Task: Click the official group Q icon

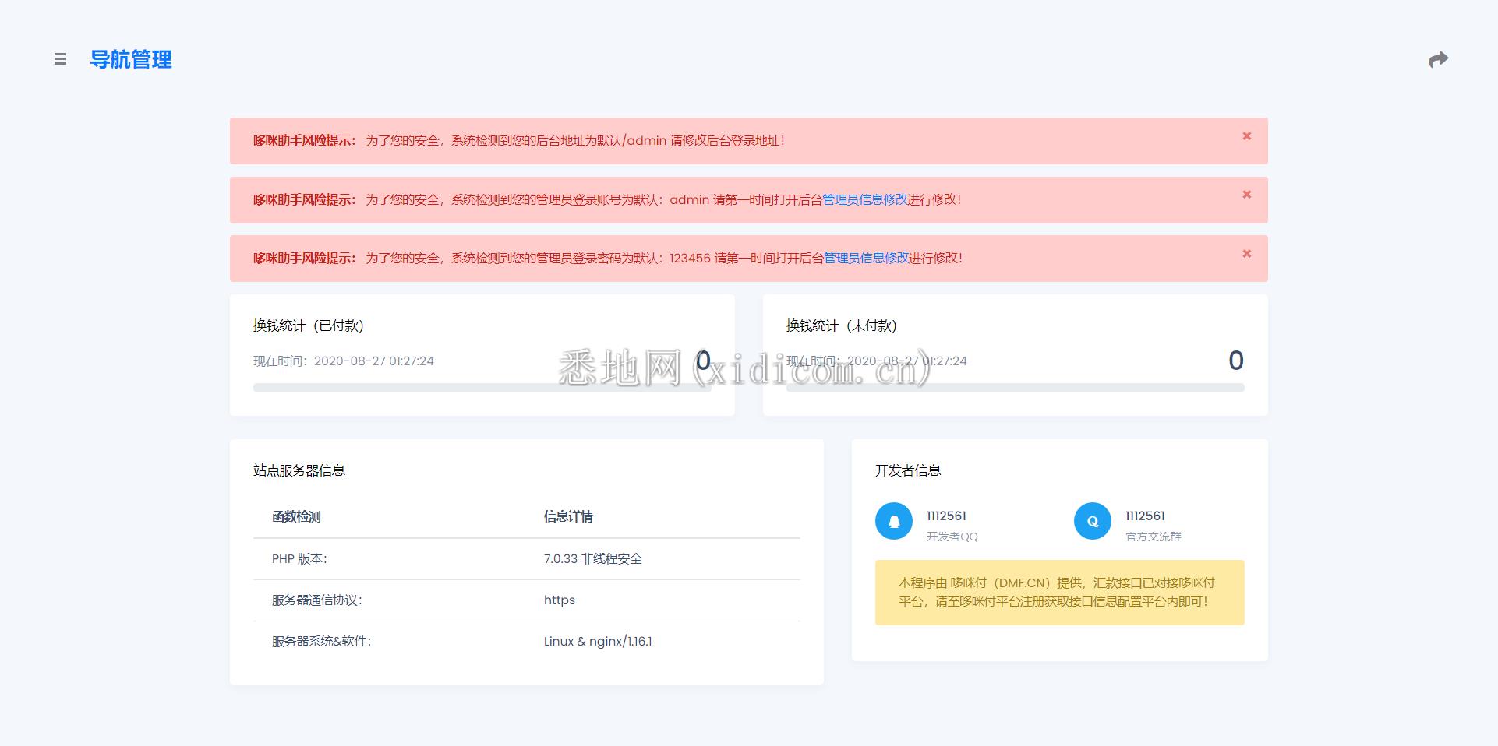Action: pos(1093,521)
